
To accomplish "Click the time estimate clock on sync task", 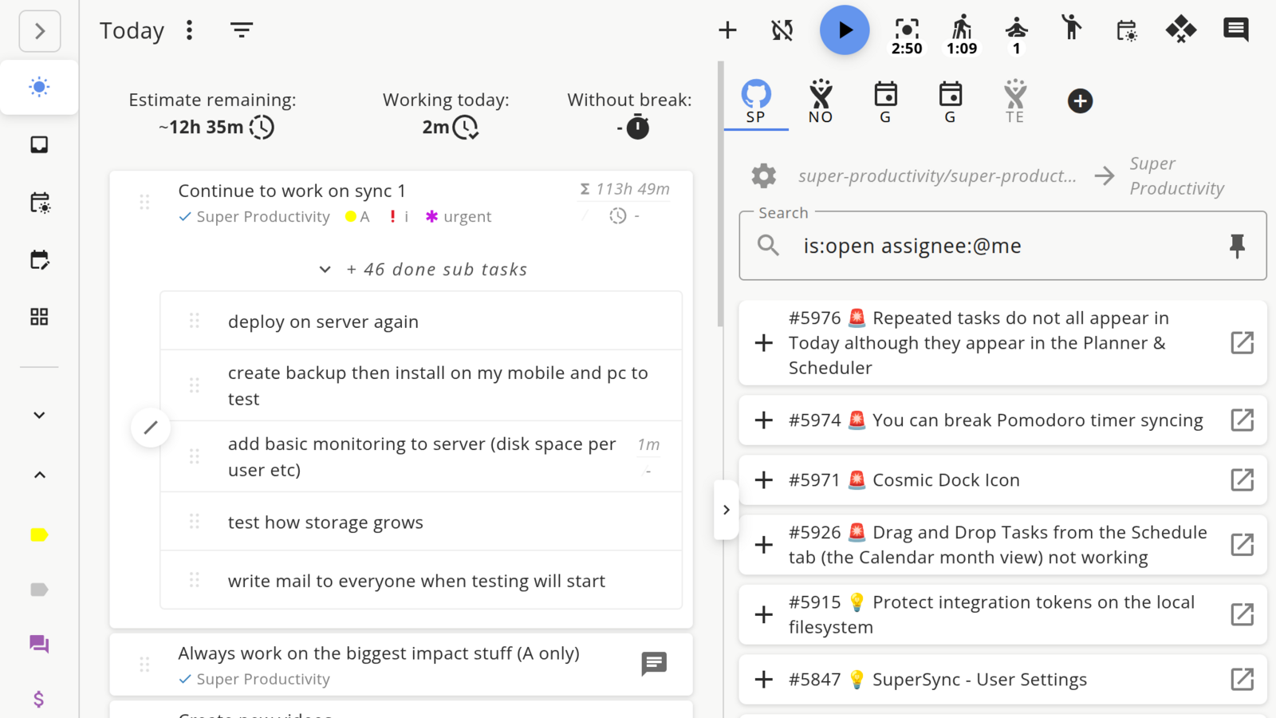I will [x=618, y=215].
